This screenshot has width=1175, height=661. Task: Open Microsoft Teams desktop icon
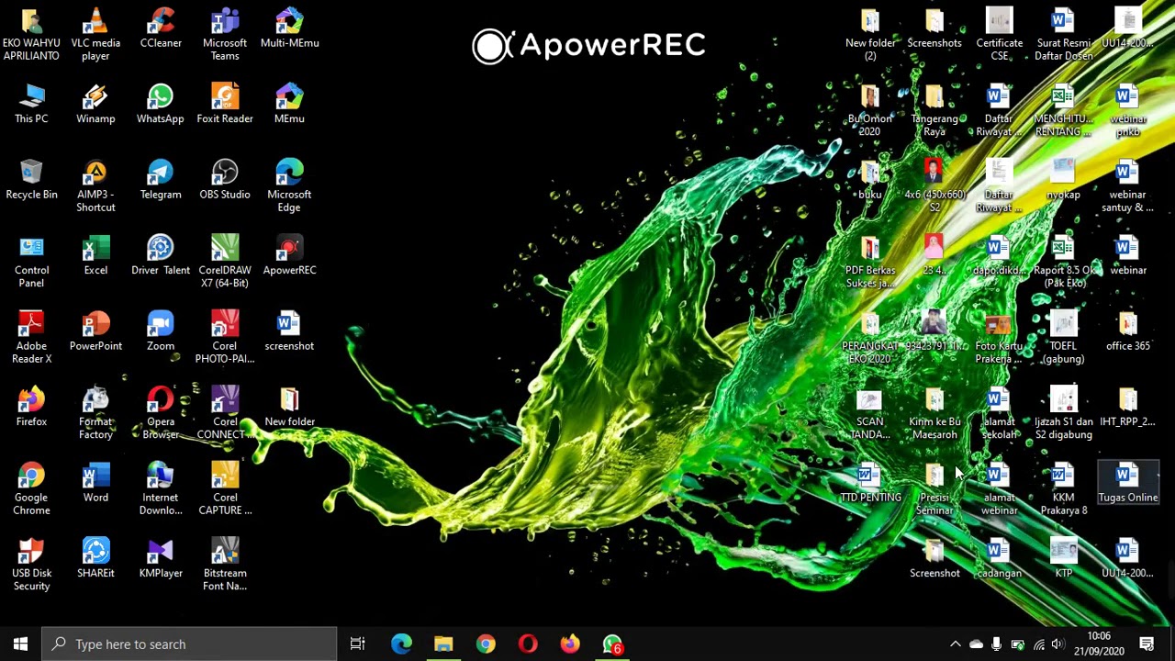point(225,34)
